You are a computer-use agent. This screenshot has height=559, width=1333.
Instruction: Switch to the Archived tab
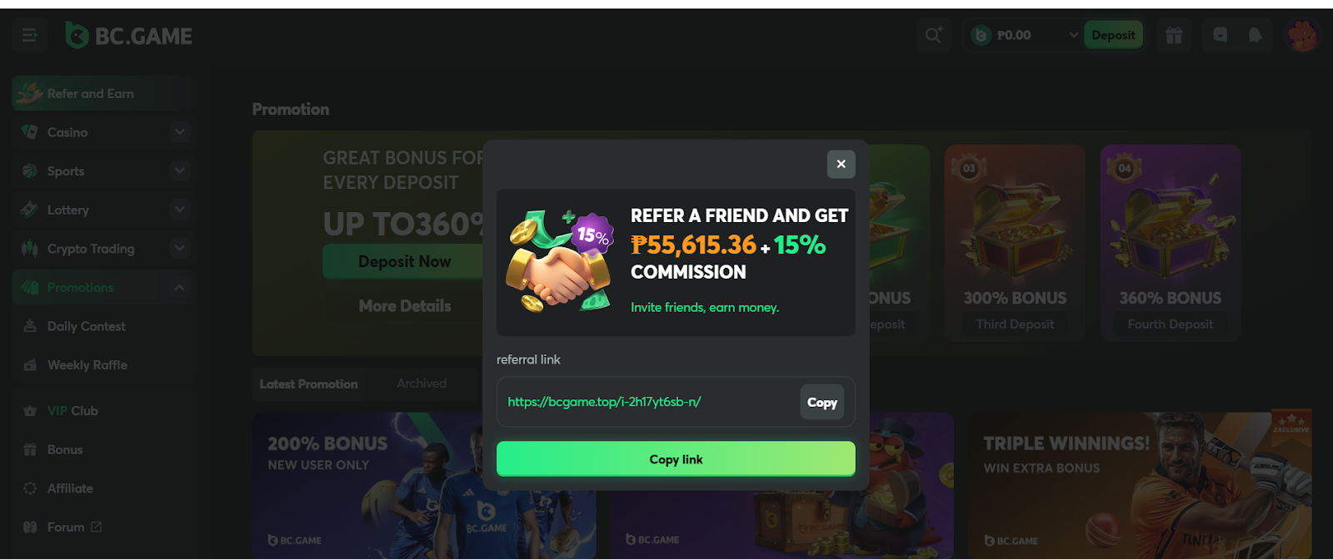coord(422,383)
